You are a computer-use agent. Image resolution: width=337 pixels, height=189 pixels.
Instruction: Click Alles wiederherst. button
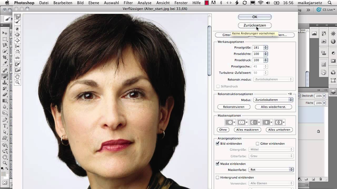coord(274,107)
